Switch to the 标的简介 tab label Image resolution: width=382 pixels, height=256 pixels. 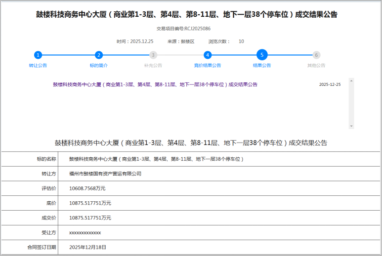coord(99,66)
